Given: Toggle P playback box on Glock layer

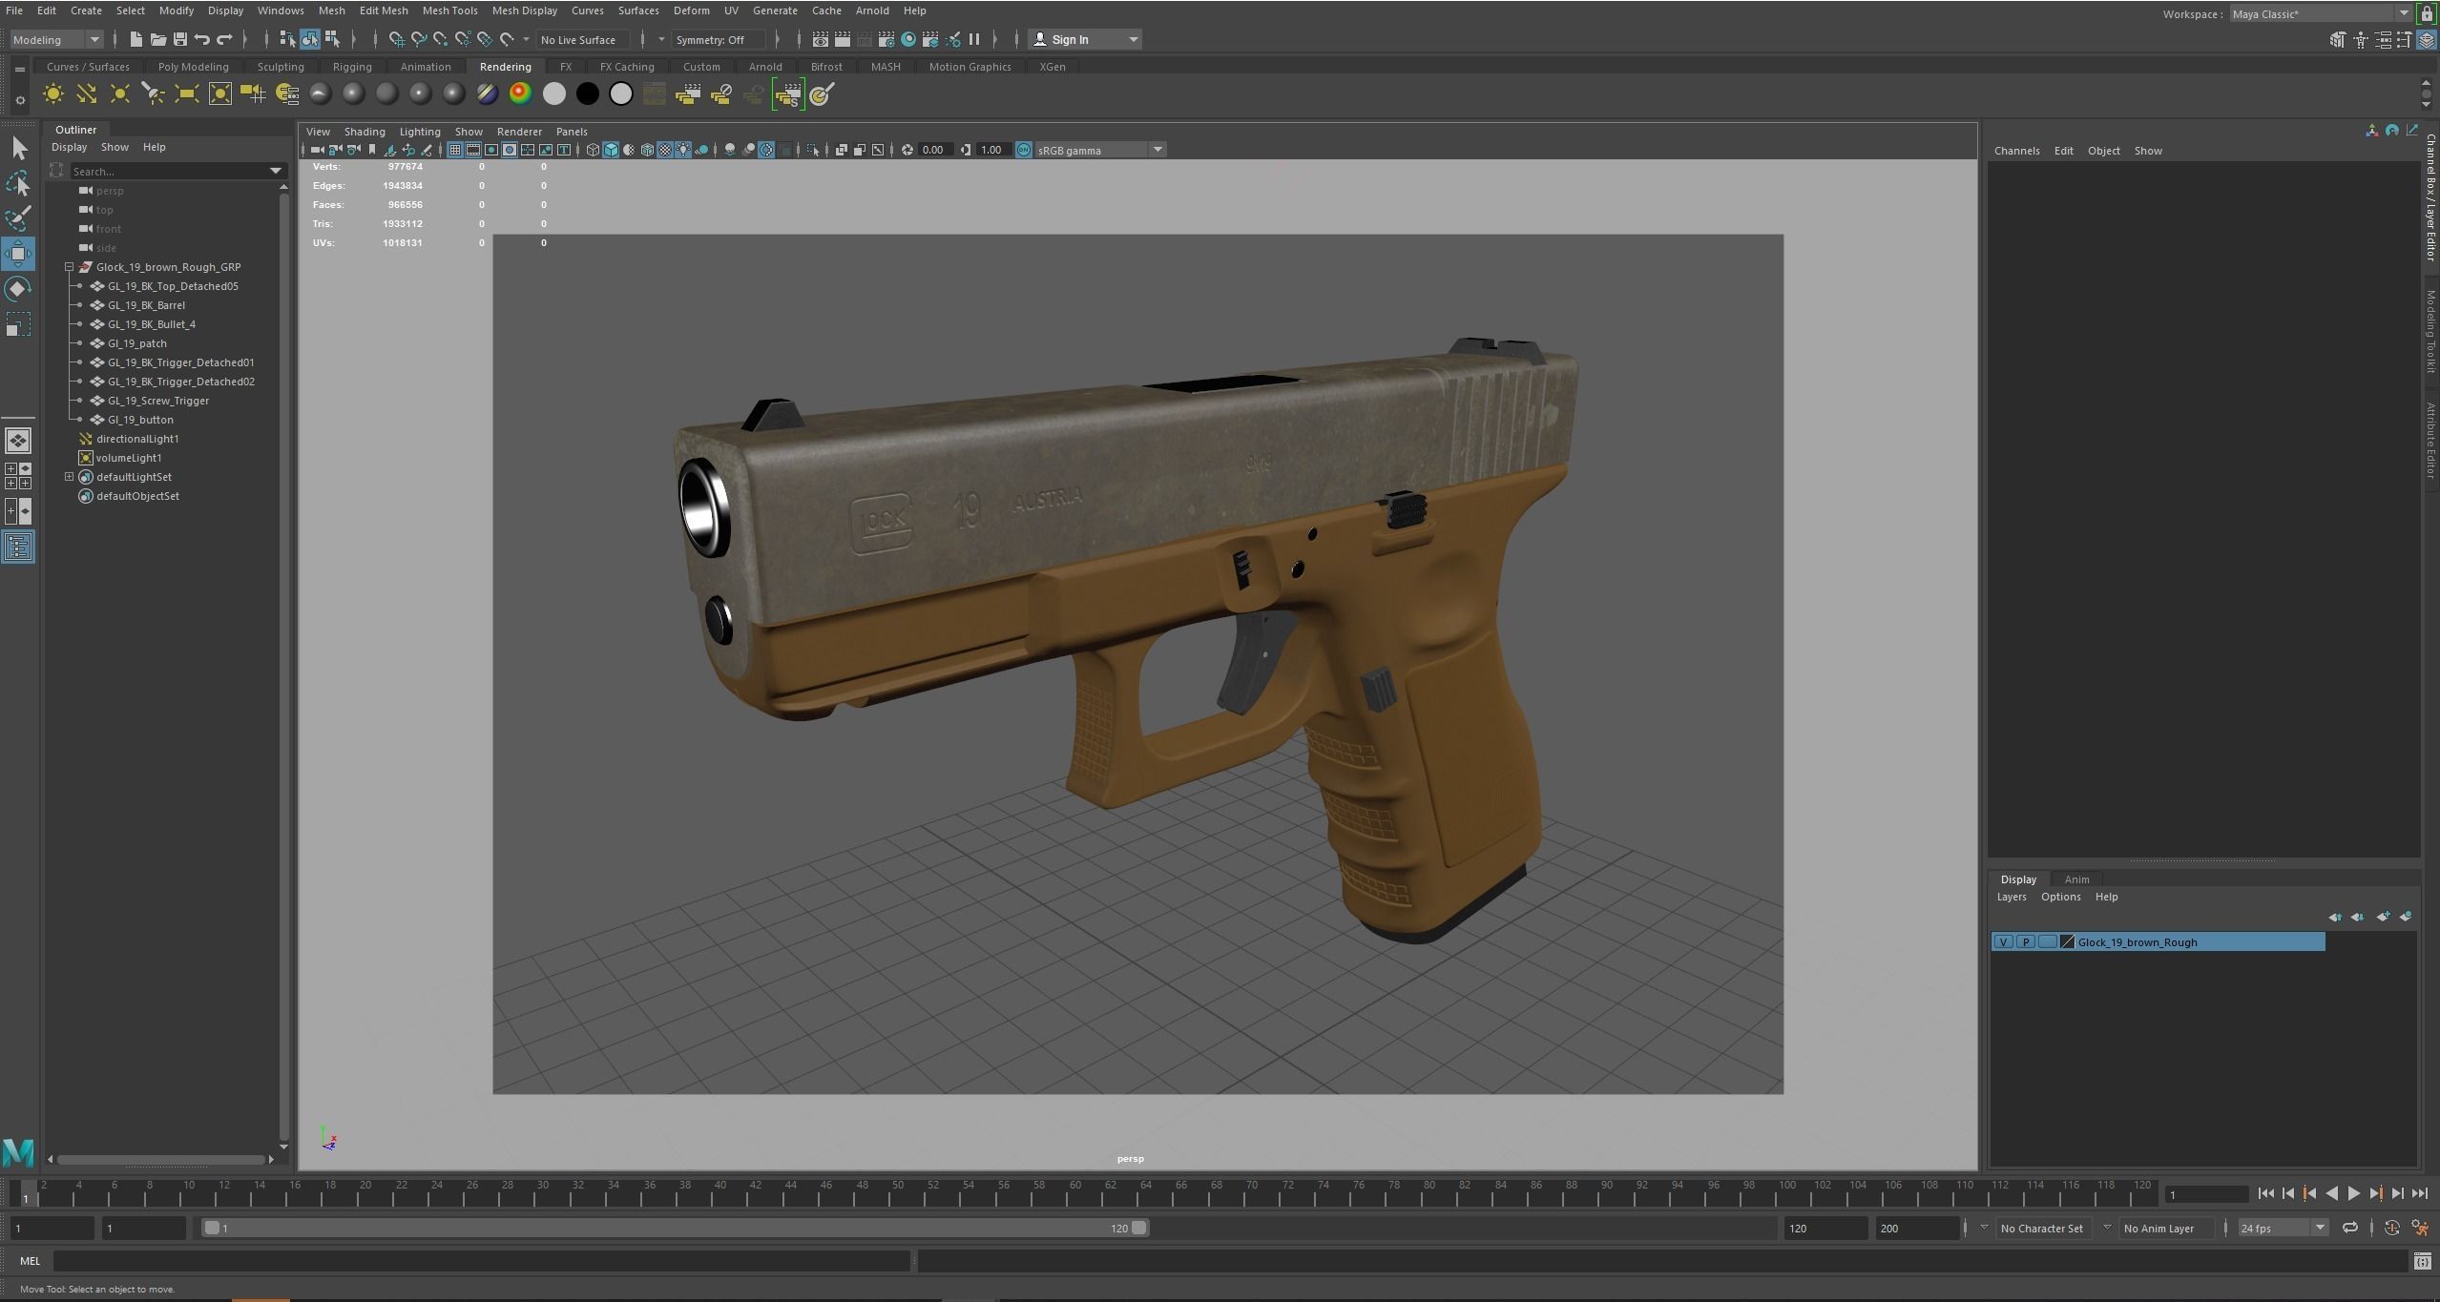Looking at the screenshot, I should click(2025, 942).
